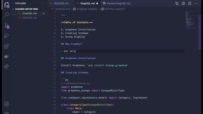Click the '**Table of Contents:**' line

tap(77, 22)
